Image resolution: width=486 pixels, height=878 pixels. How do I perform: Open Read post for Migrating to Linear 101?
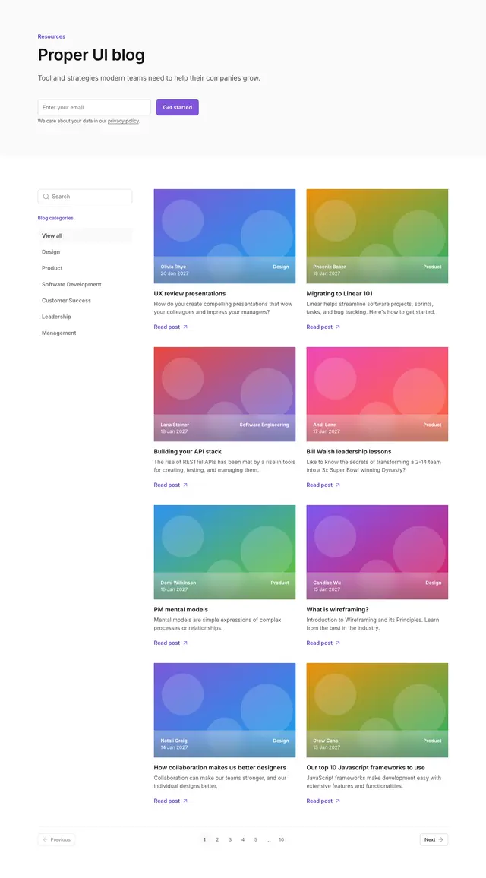click(323, 327)
